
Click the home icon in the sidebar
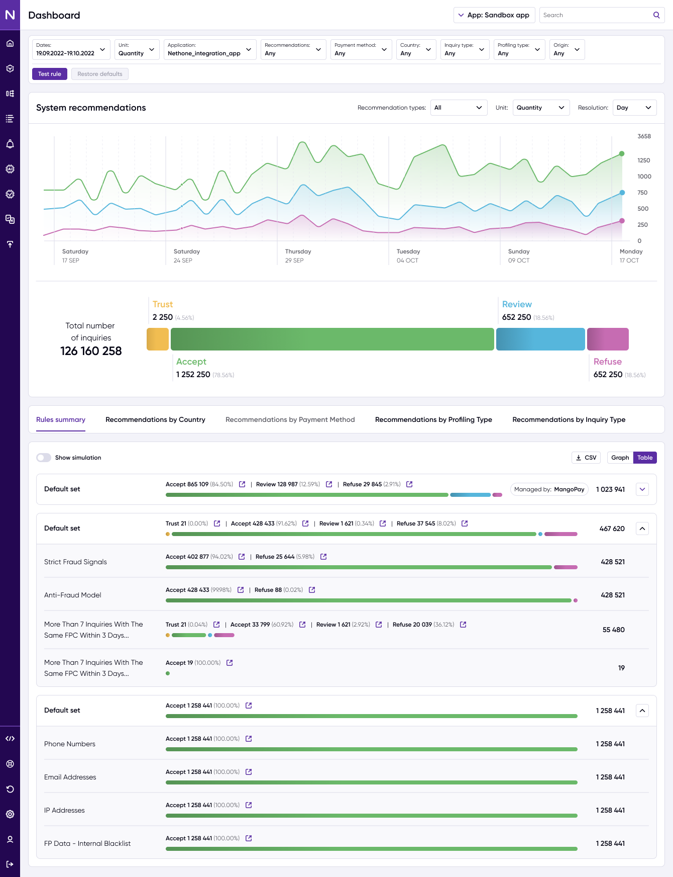10,43
